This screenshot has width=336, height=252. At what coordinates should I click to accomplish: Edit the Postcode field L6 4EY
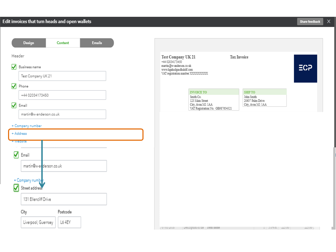(x=69, y=223)
